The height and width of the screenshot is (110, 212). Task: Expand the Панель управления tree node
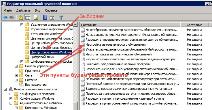tap(16, 66)
